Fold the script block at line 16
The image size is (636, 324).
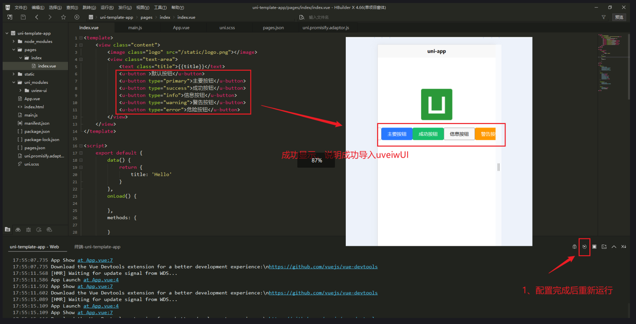click(81, 146)
